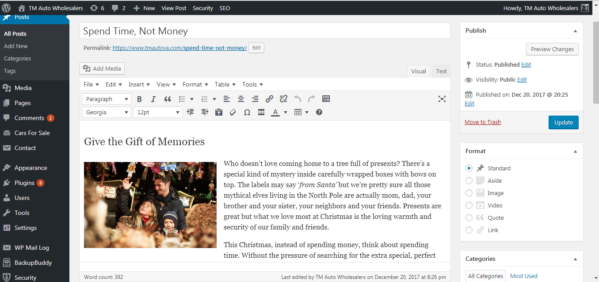Insert a special character (omega)
Image resolution: width=599 pixels, height=282 pixels.
click(247, 112)
